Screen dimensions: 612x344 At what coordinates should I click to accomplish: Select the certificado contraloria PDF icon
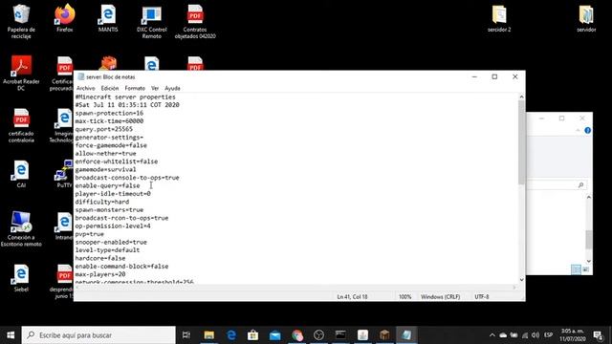(21, 125)
